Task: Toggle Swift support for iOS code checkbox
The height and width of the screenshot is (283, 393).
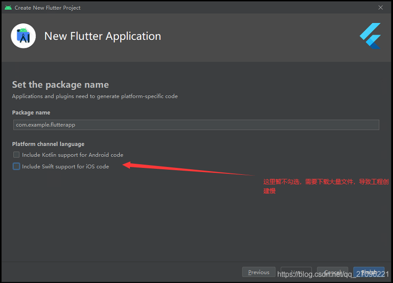Action: (16, 166)
